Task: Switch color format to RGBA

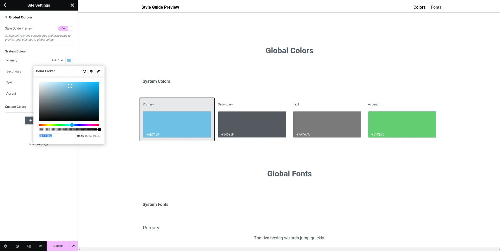Action: 88,136
